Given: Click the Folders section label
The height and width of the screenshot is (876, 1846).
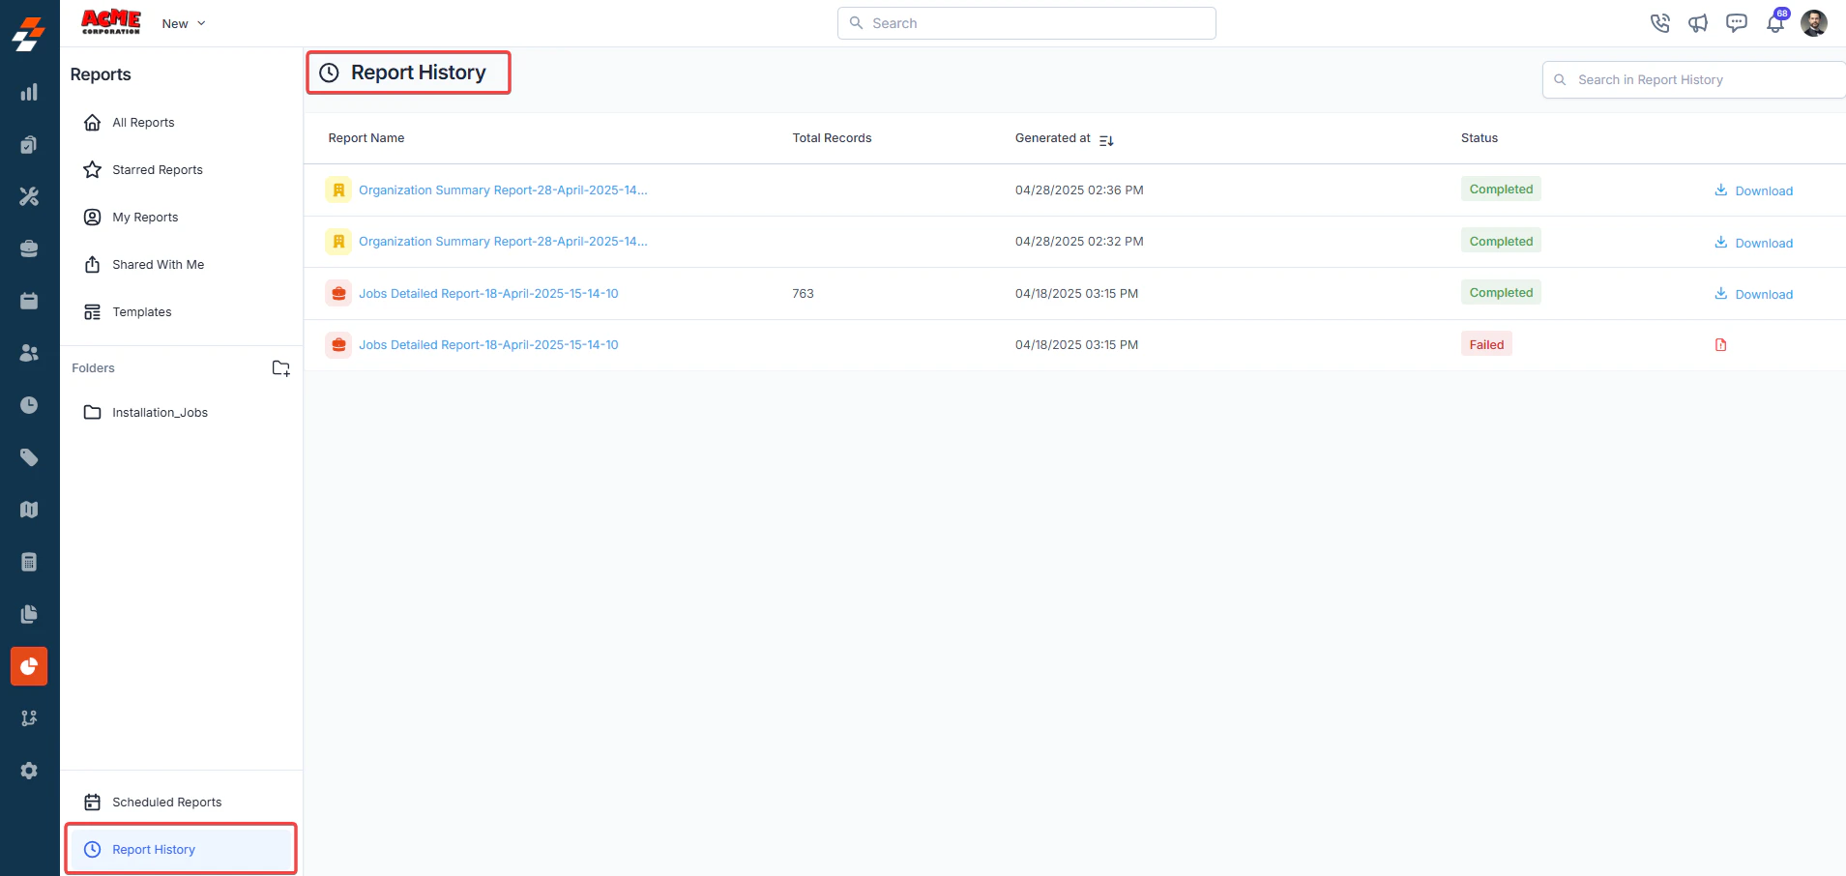Looking at the screenshot, I should coord(93,368).
